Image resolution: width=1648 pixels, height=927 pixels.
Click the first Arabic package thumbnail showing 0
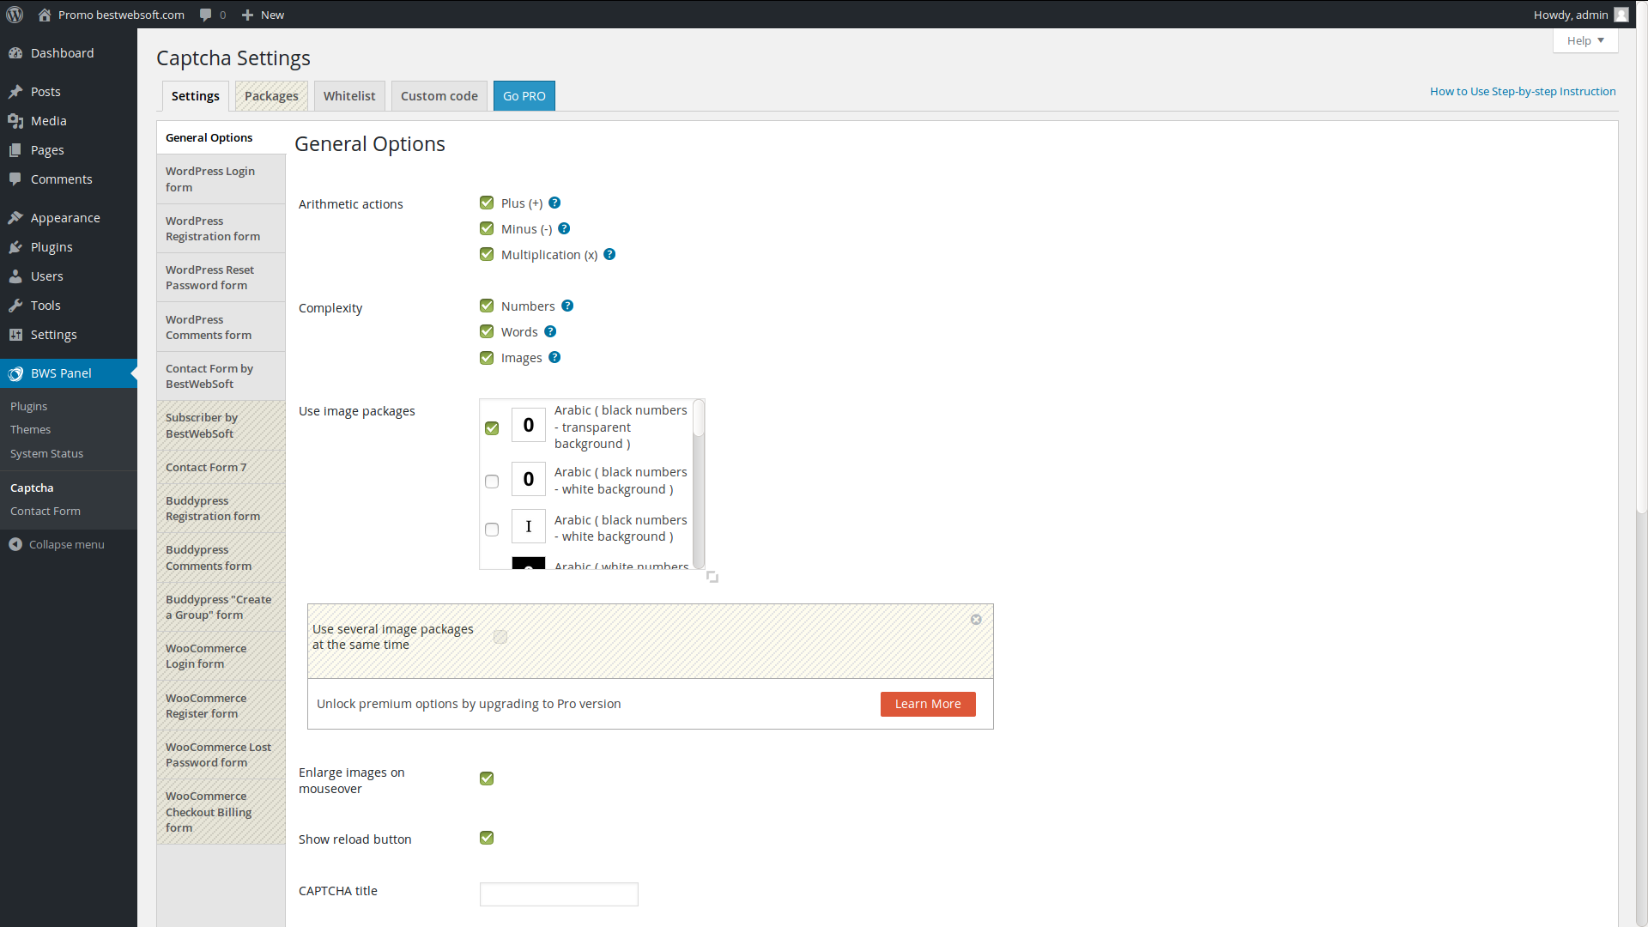coord(529,425)
